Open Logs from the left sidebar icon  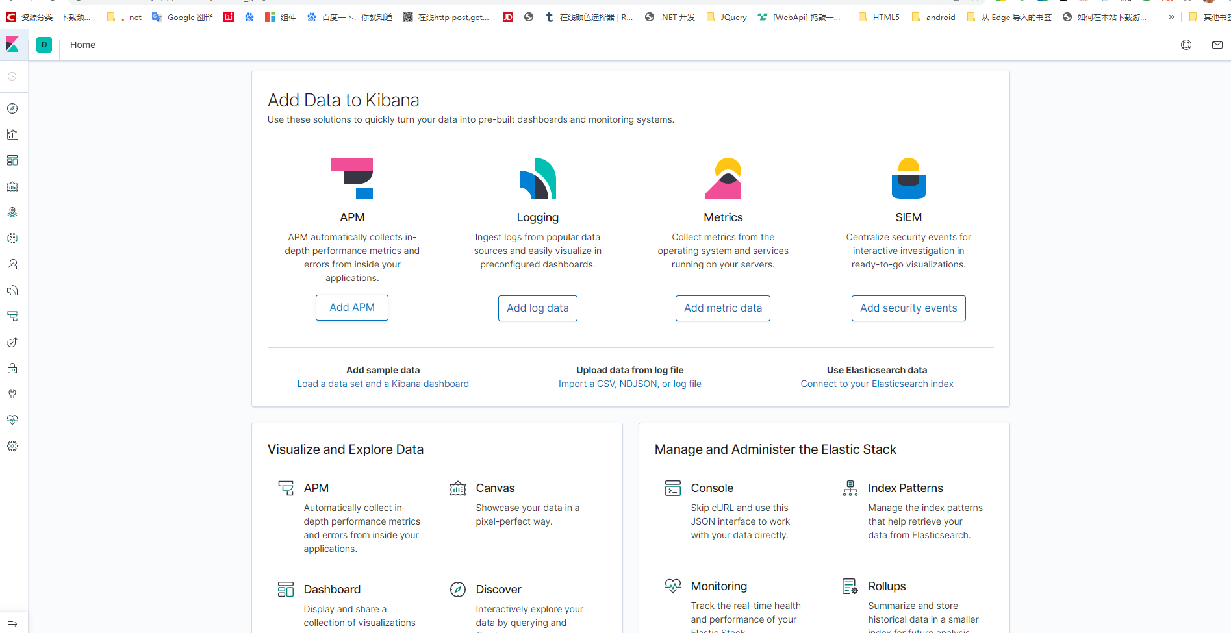click(x=12, y=290)
